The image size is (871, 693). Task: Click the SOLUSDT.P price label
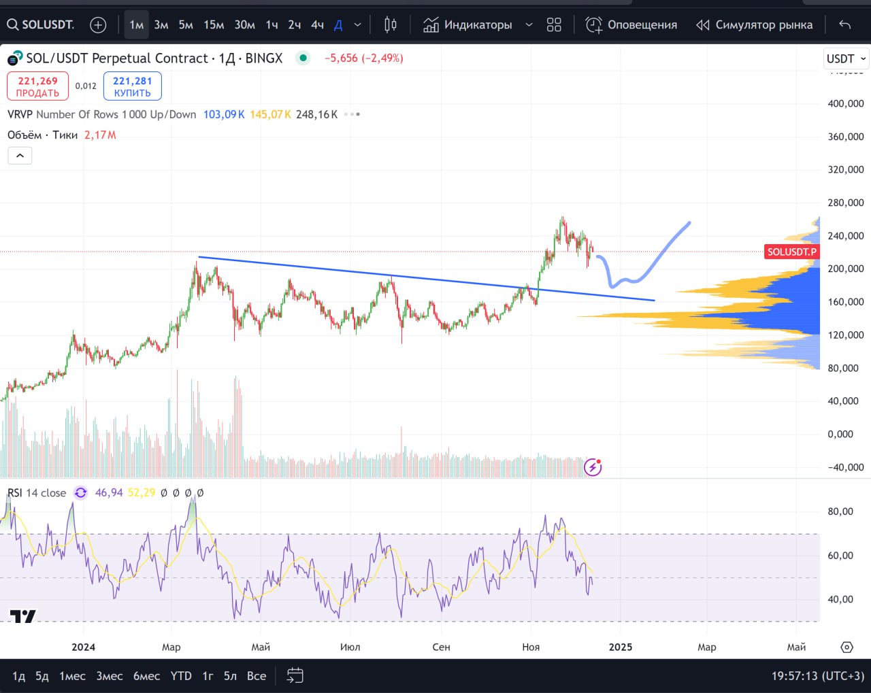[x=791, y=252]
